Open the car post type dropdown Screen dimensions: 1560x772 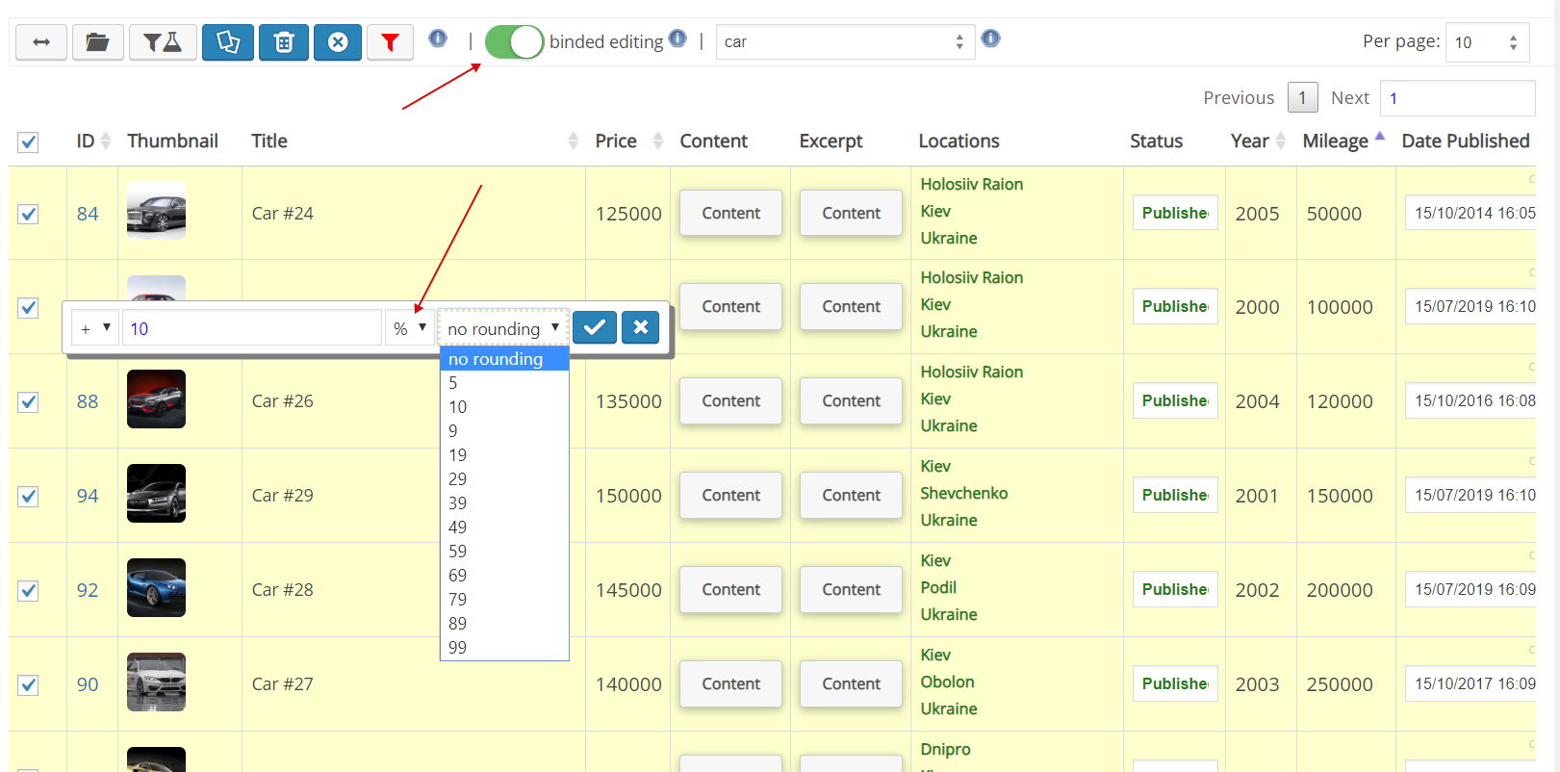[844, 42]
